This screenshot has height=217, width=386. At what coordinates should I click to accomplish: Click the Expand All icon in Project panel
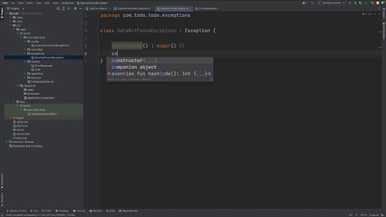tap(63, 8)
